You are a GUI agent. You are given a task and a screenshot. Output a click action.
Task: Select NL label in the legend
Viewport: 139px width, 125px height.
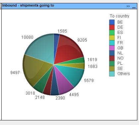click(x=120, y=53)
